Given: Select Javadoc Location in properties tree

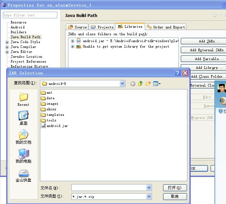Looking at the screenshot, I should [27, 56].
